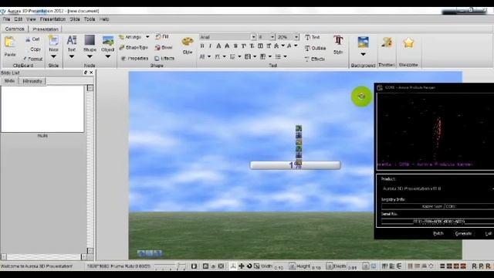Expand the Object node dropdown arrow
494x278 pixels.
108,56
